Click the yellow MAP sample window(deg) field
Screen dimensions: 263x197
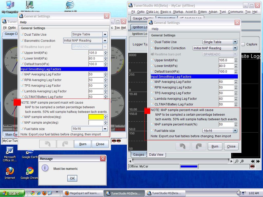point(96,117)
